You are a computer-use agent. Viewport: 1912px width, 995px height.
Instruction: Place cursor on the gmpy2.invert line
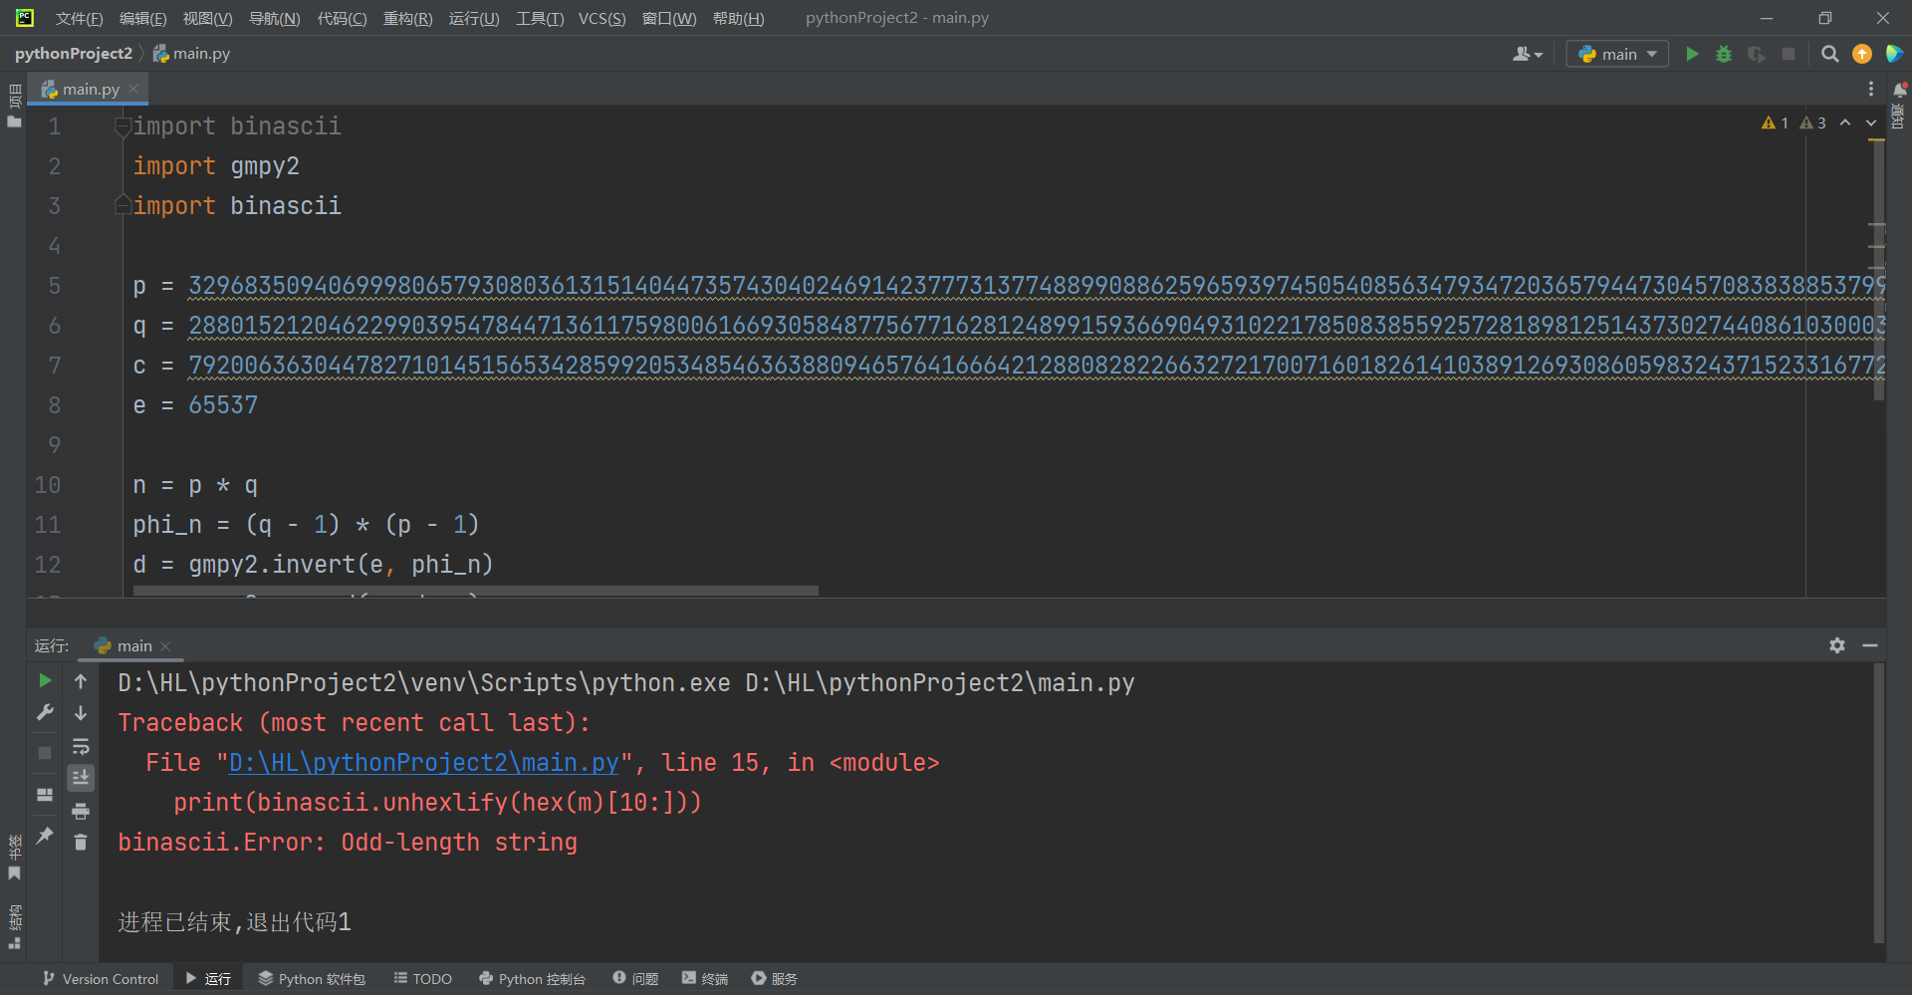313,565
